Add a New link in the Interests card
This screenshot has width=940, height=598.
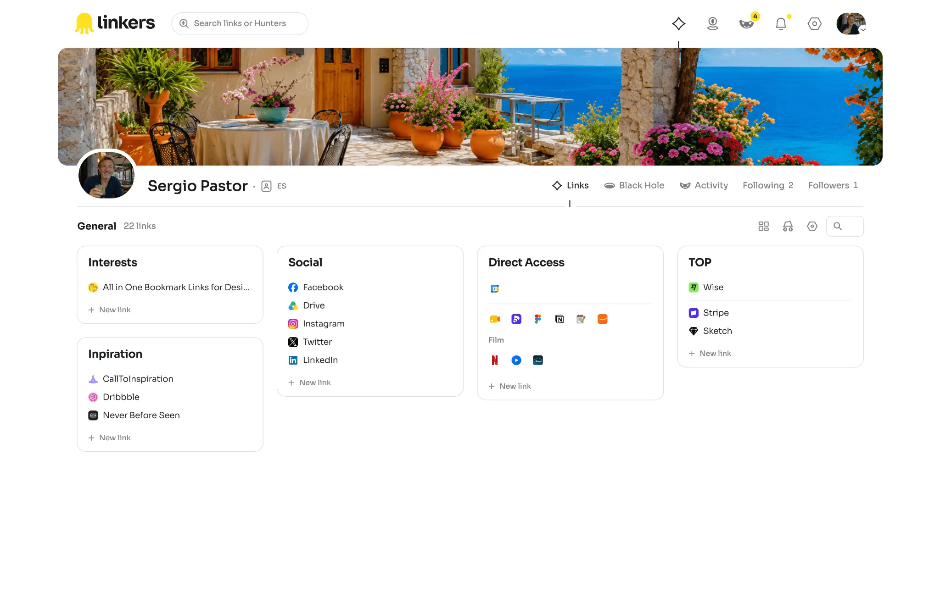point(109,310)
